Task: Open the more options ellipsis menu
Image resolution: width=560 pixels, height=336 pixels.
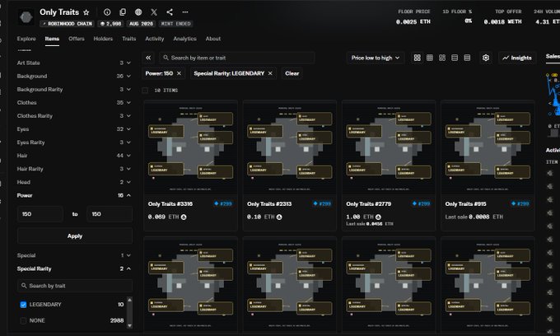Action: coord(185,12)
